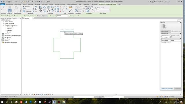The image size is (185, 104).
Task: Select the Offset tool
Action: coord(45,7)
